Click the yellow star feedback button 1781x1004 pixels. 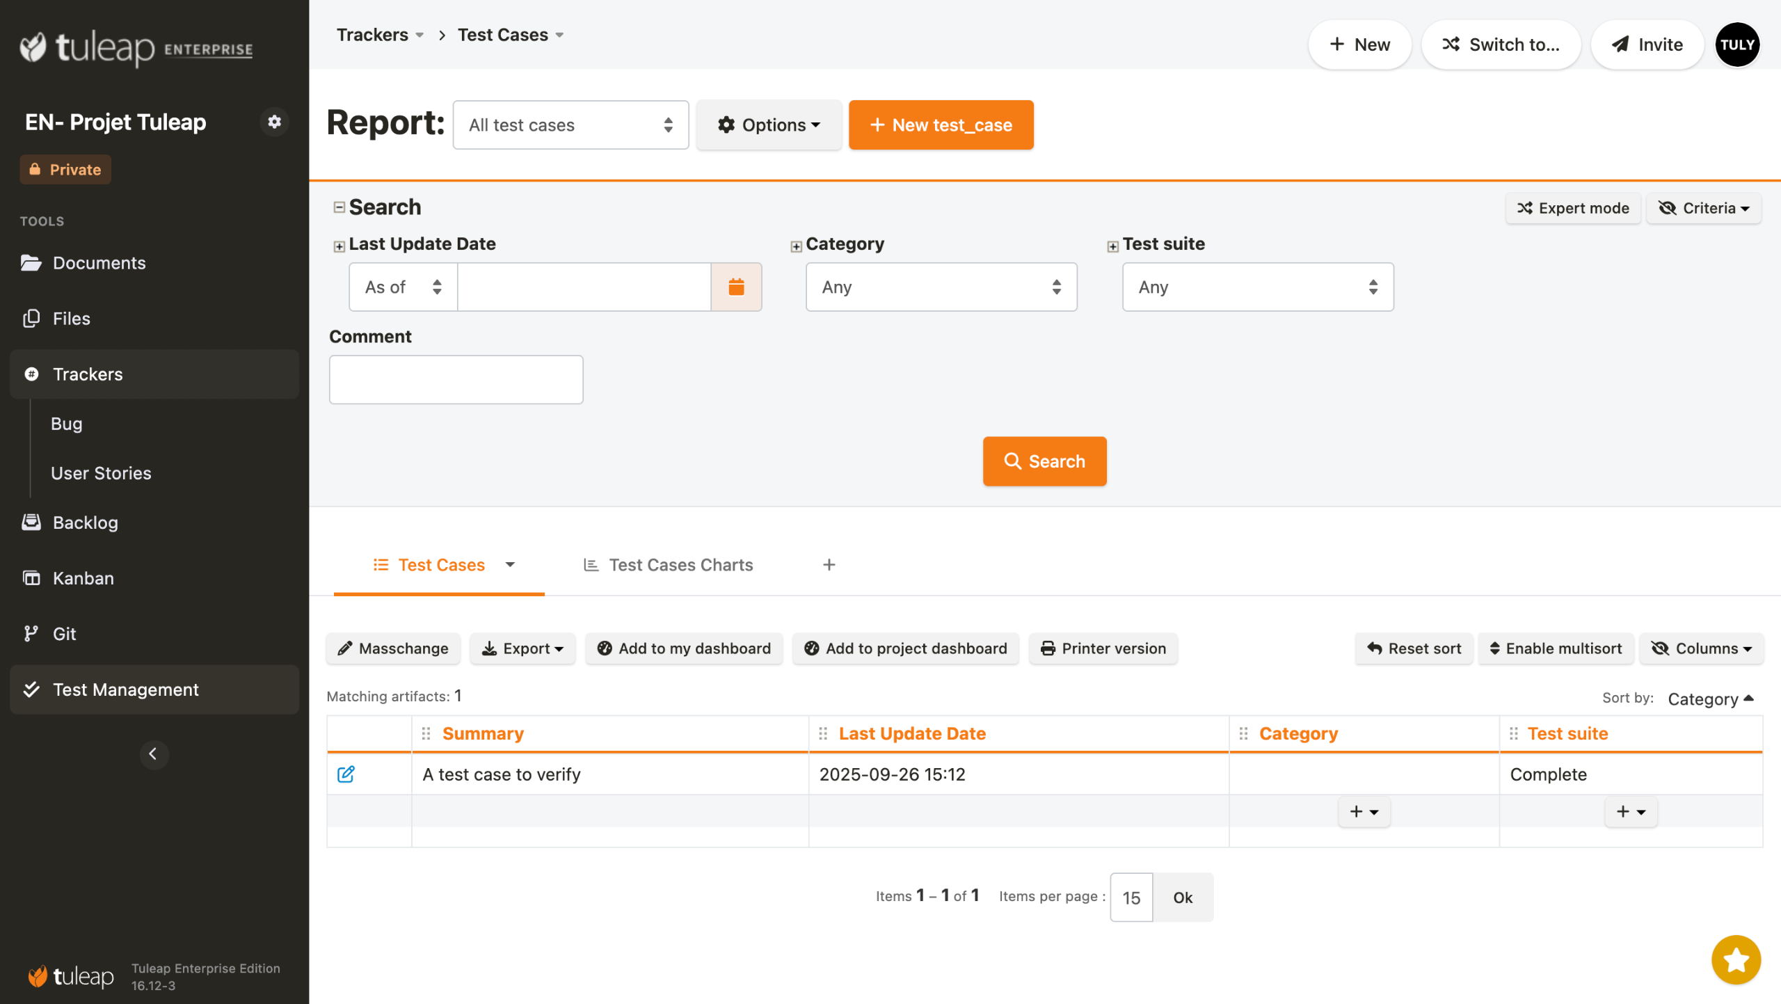click(1736, 959)
